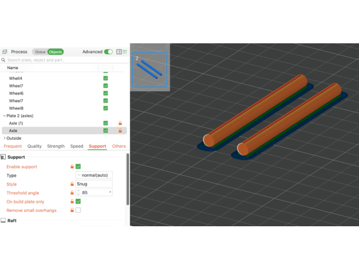359x269 pixels.
Task: Click the orange lock icon for Axle (1)
Action: (120, 123)
